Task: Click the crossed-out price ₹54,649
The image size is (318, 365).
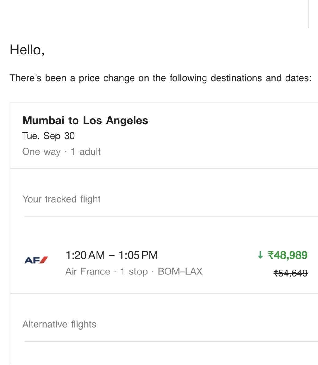Action: tap(290, 273)
